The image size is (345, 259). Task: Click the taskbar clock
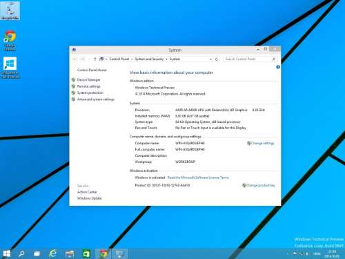coord(332,253)
